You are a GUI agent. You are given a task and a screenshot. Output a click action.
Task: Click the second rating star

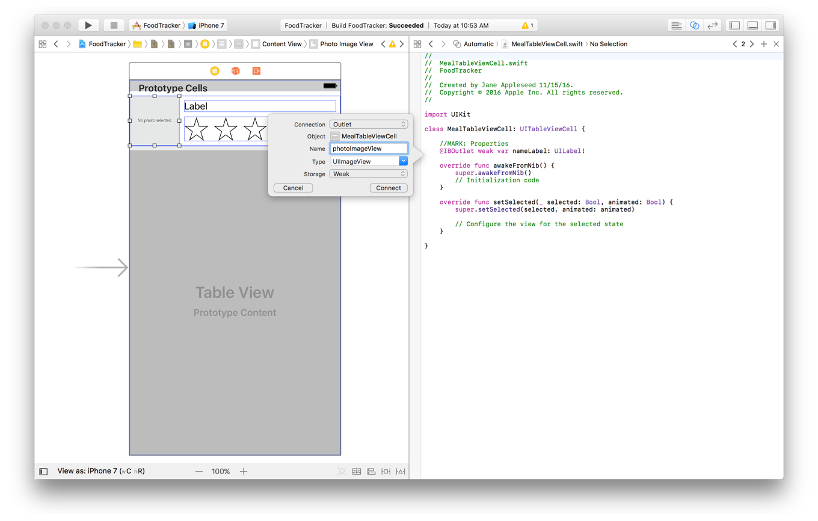pos(226,129)
